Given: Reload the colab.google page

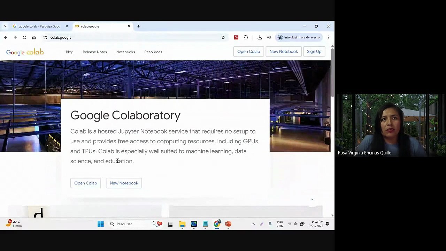Looking at the screenshot, I should (24, 37).
